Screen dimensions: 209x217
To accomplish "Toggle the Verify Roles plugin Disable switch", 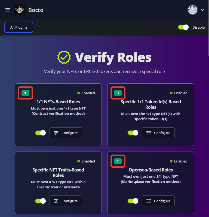I will tap(183, 27).
